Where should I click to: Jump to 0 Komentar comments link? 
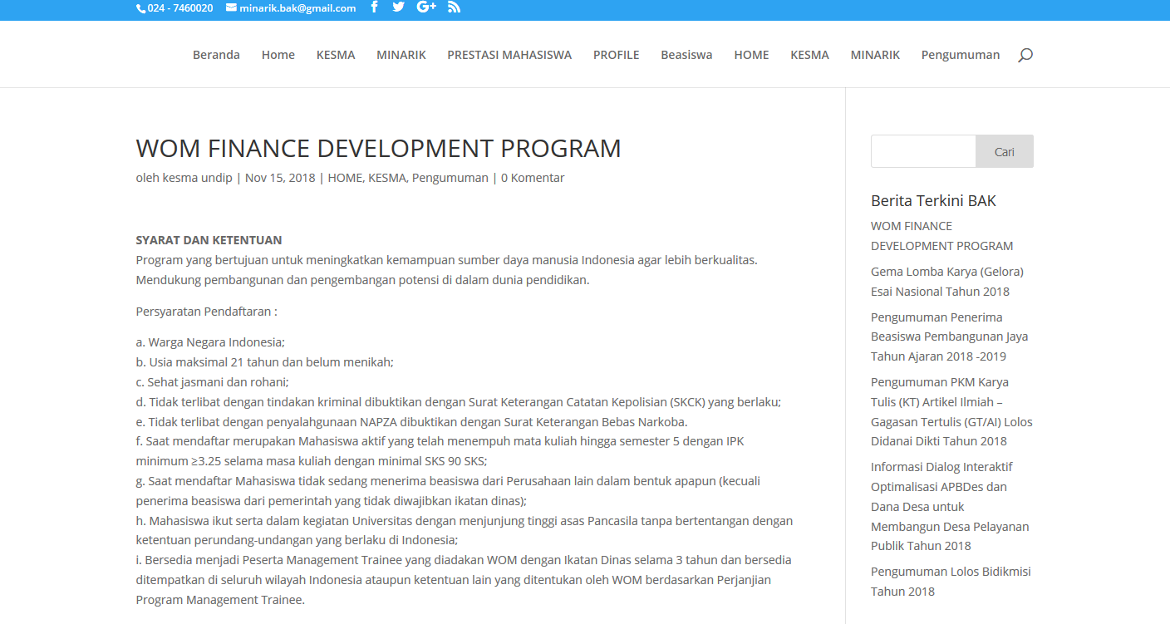533,178
